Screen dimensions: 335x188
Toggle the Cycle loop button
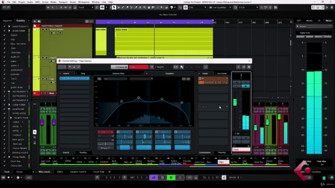click(154, 178)
